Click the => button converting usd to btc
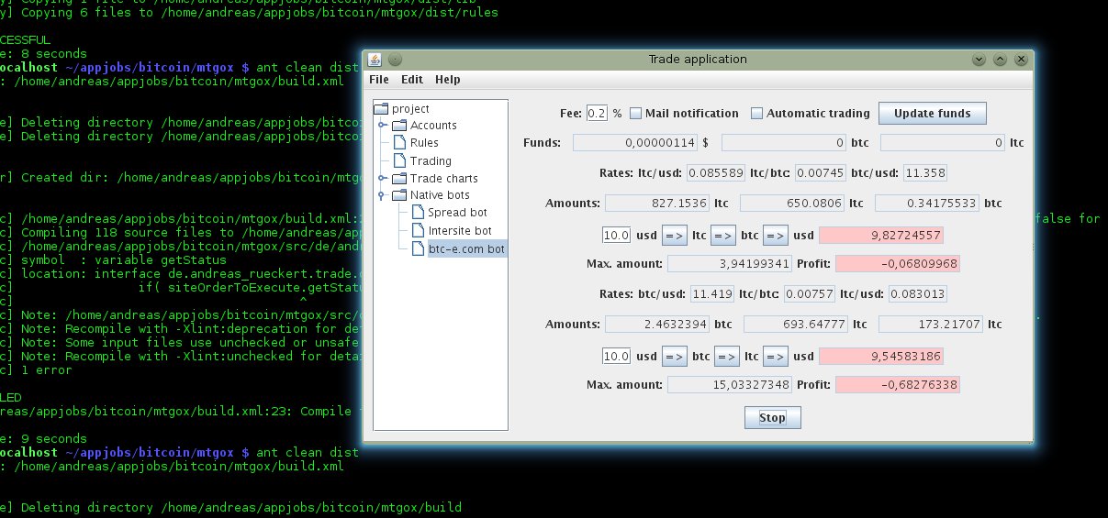This screenshot has height=518, width=1108. 674,356
